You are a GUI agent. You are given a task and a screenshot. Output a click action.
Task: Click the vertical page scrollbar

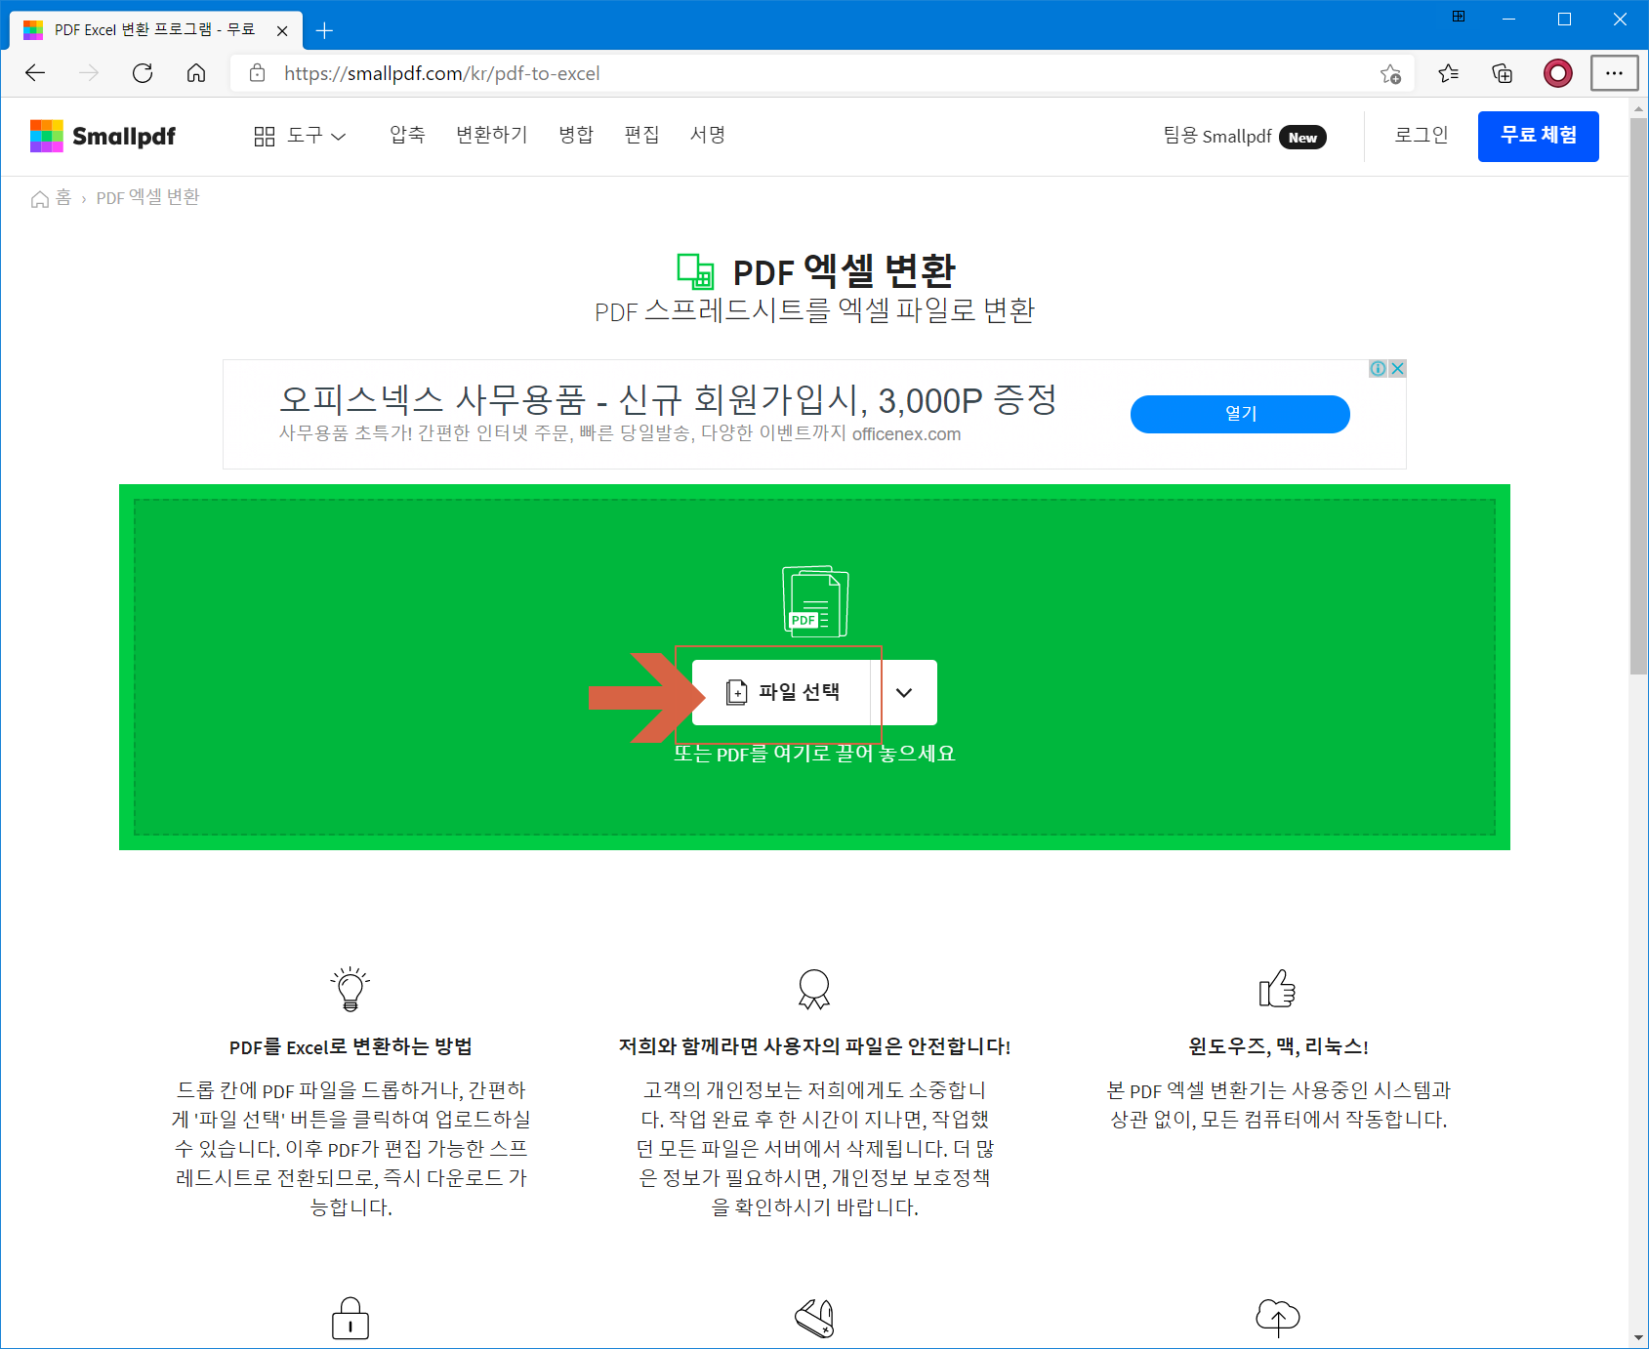tap(1638, 395)
